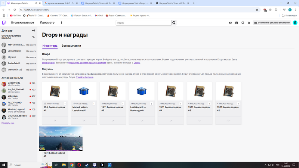Open offline channel thedunkin123

pyautogui.click(x=19, y=70)
